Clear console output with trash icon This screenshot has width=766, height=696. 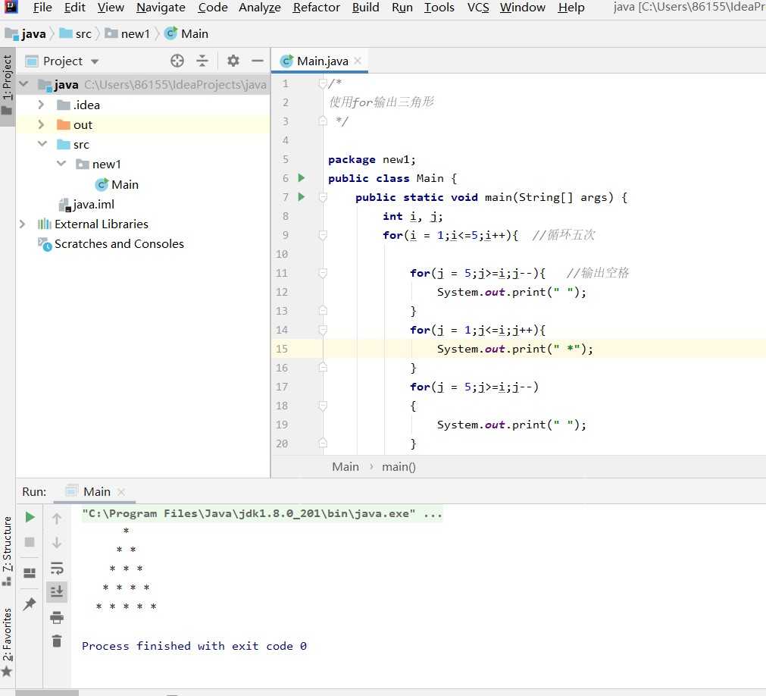tap(57, 641)
